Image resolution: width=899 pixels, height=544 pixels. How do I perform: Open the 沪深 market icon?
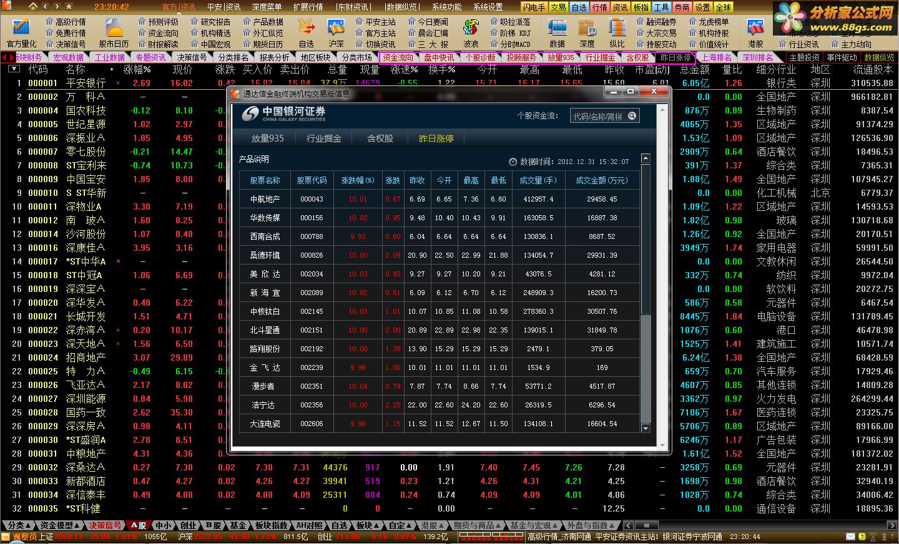click(336, 33)
